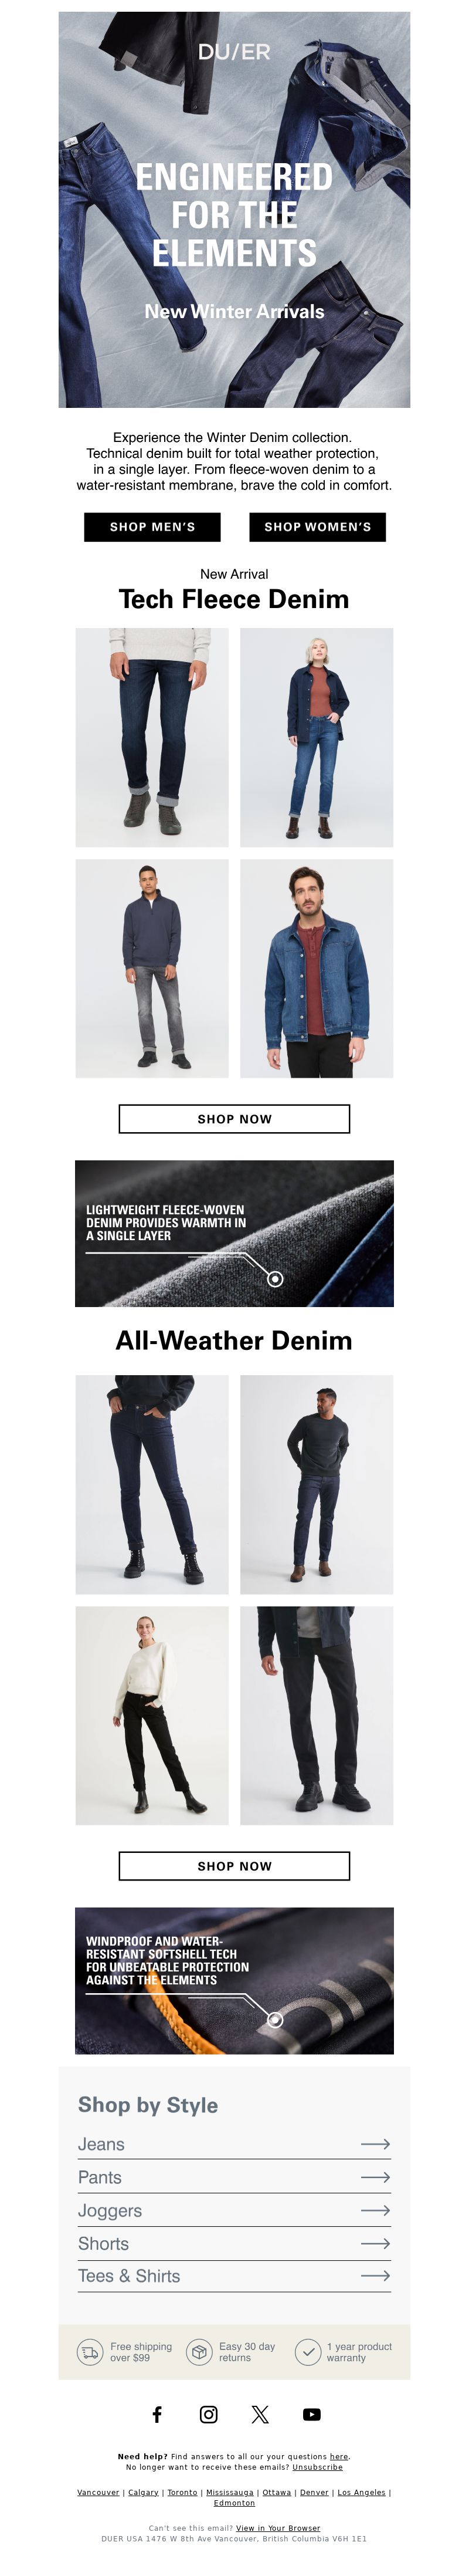Click the SHOP WOMEN'S button
Screen dimensions: 469x2576
point(317,527)
